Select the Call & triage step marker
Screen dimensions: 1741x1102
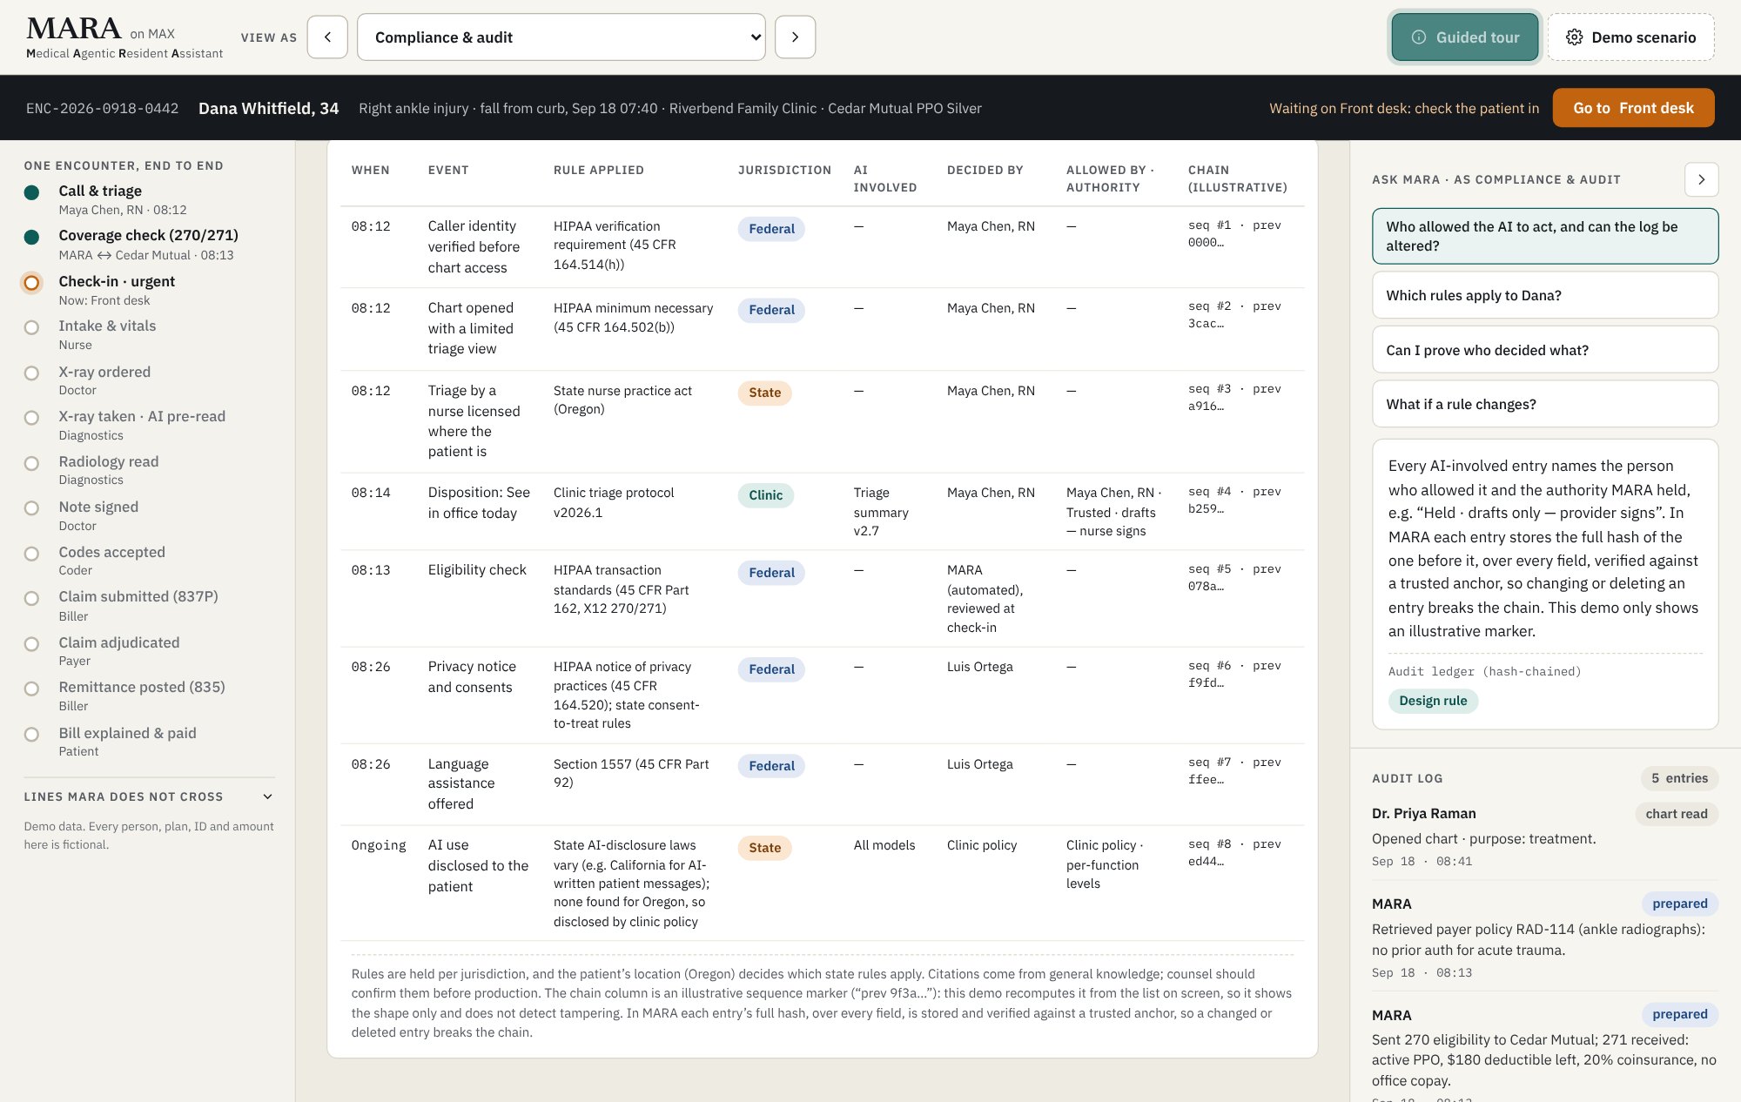[31, 192]
